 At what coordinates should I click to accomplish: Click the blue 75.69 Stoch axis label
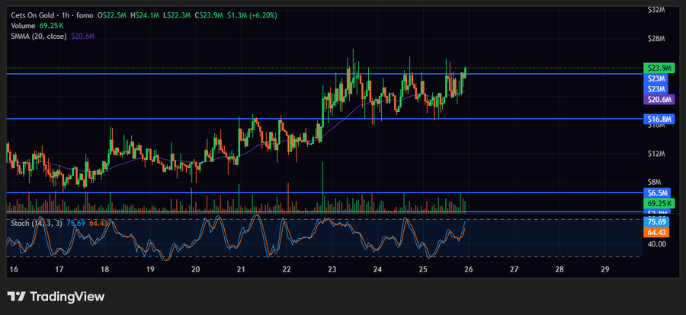click(x=657, y=222)
